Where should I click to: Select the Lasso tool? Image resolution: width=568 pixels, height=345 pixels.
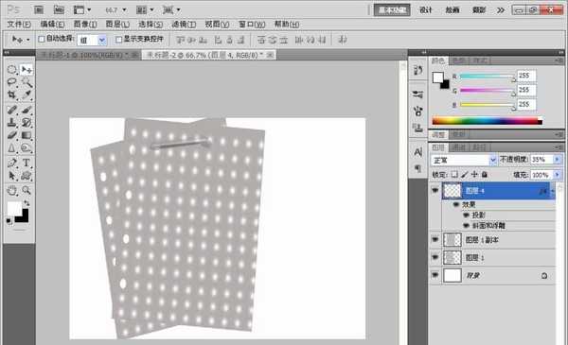pyautogui.click(x=12, y=82)
